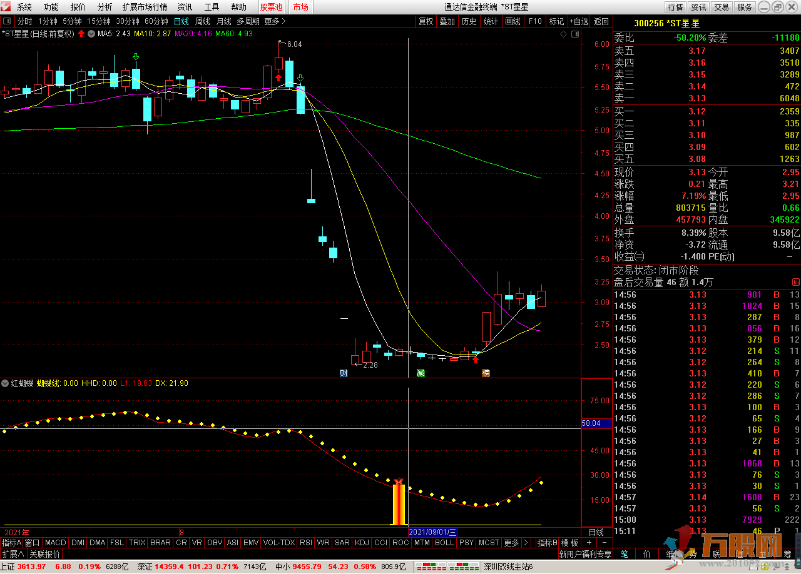This screenshot has height=574, width=801.
Task: Click the green 减 marker under the chart
Action: pyautogui.click(x=421, y=373)
